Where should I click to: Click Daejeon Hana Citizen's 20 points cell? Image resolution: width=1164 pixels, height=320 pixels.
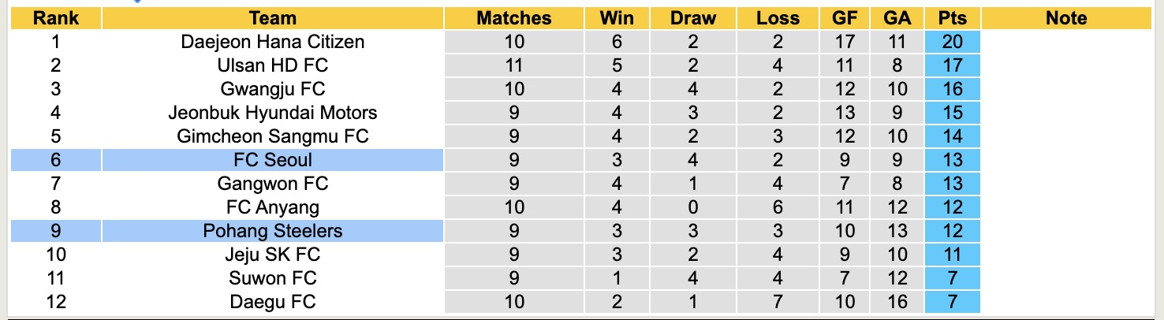[953, 42]
